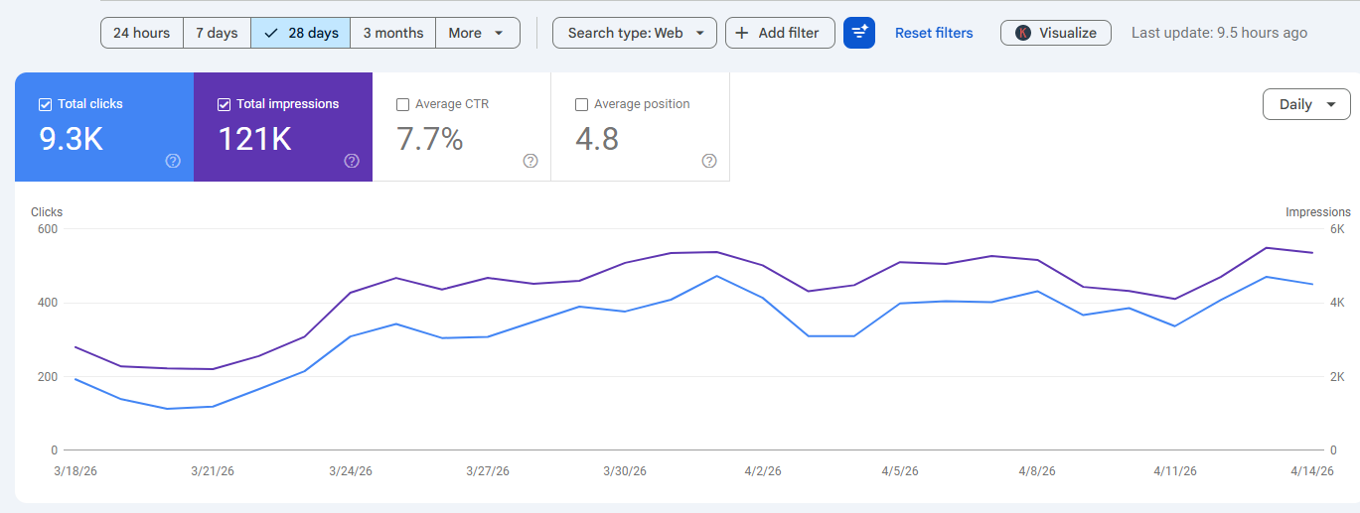This screenshot has height=513, width=1360.
Task: Switch to the 3 months date range
Action: point(392,33)
